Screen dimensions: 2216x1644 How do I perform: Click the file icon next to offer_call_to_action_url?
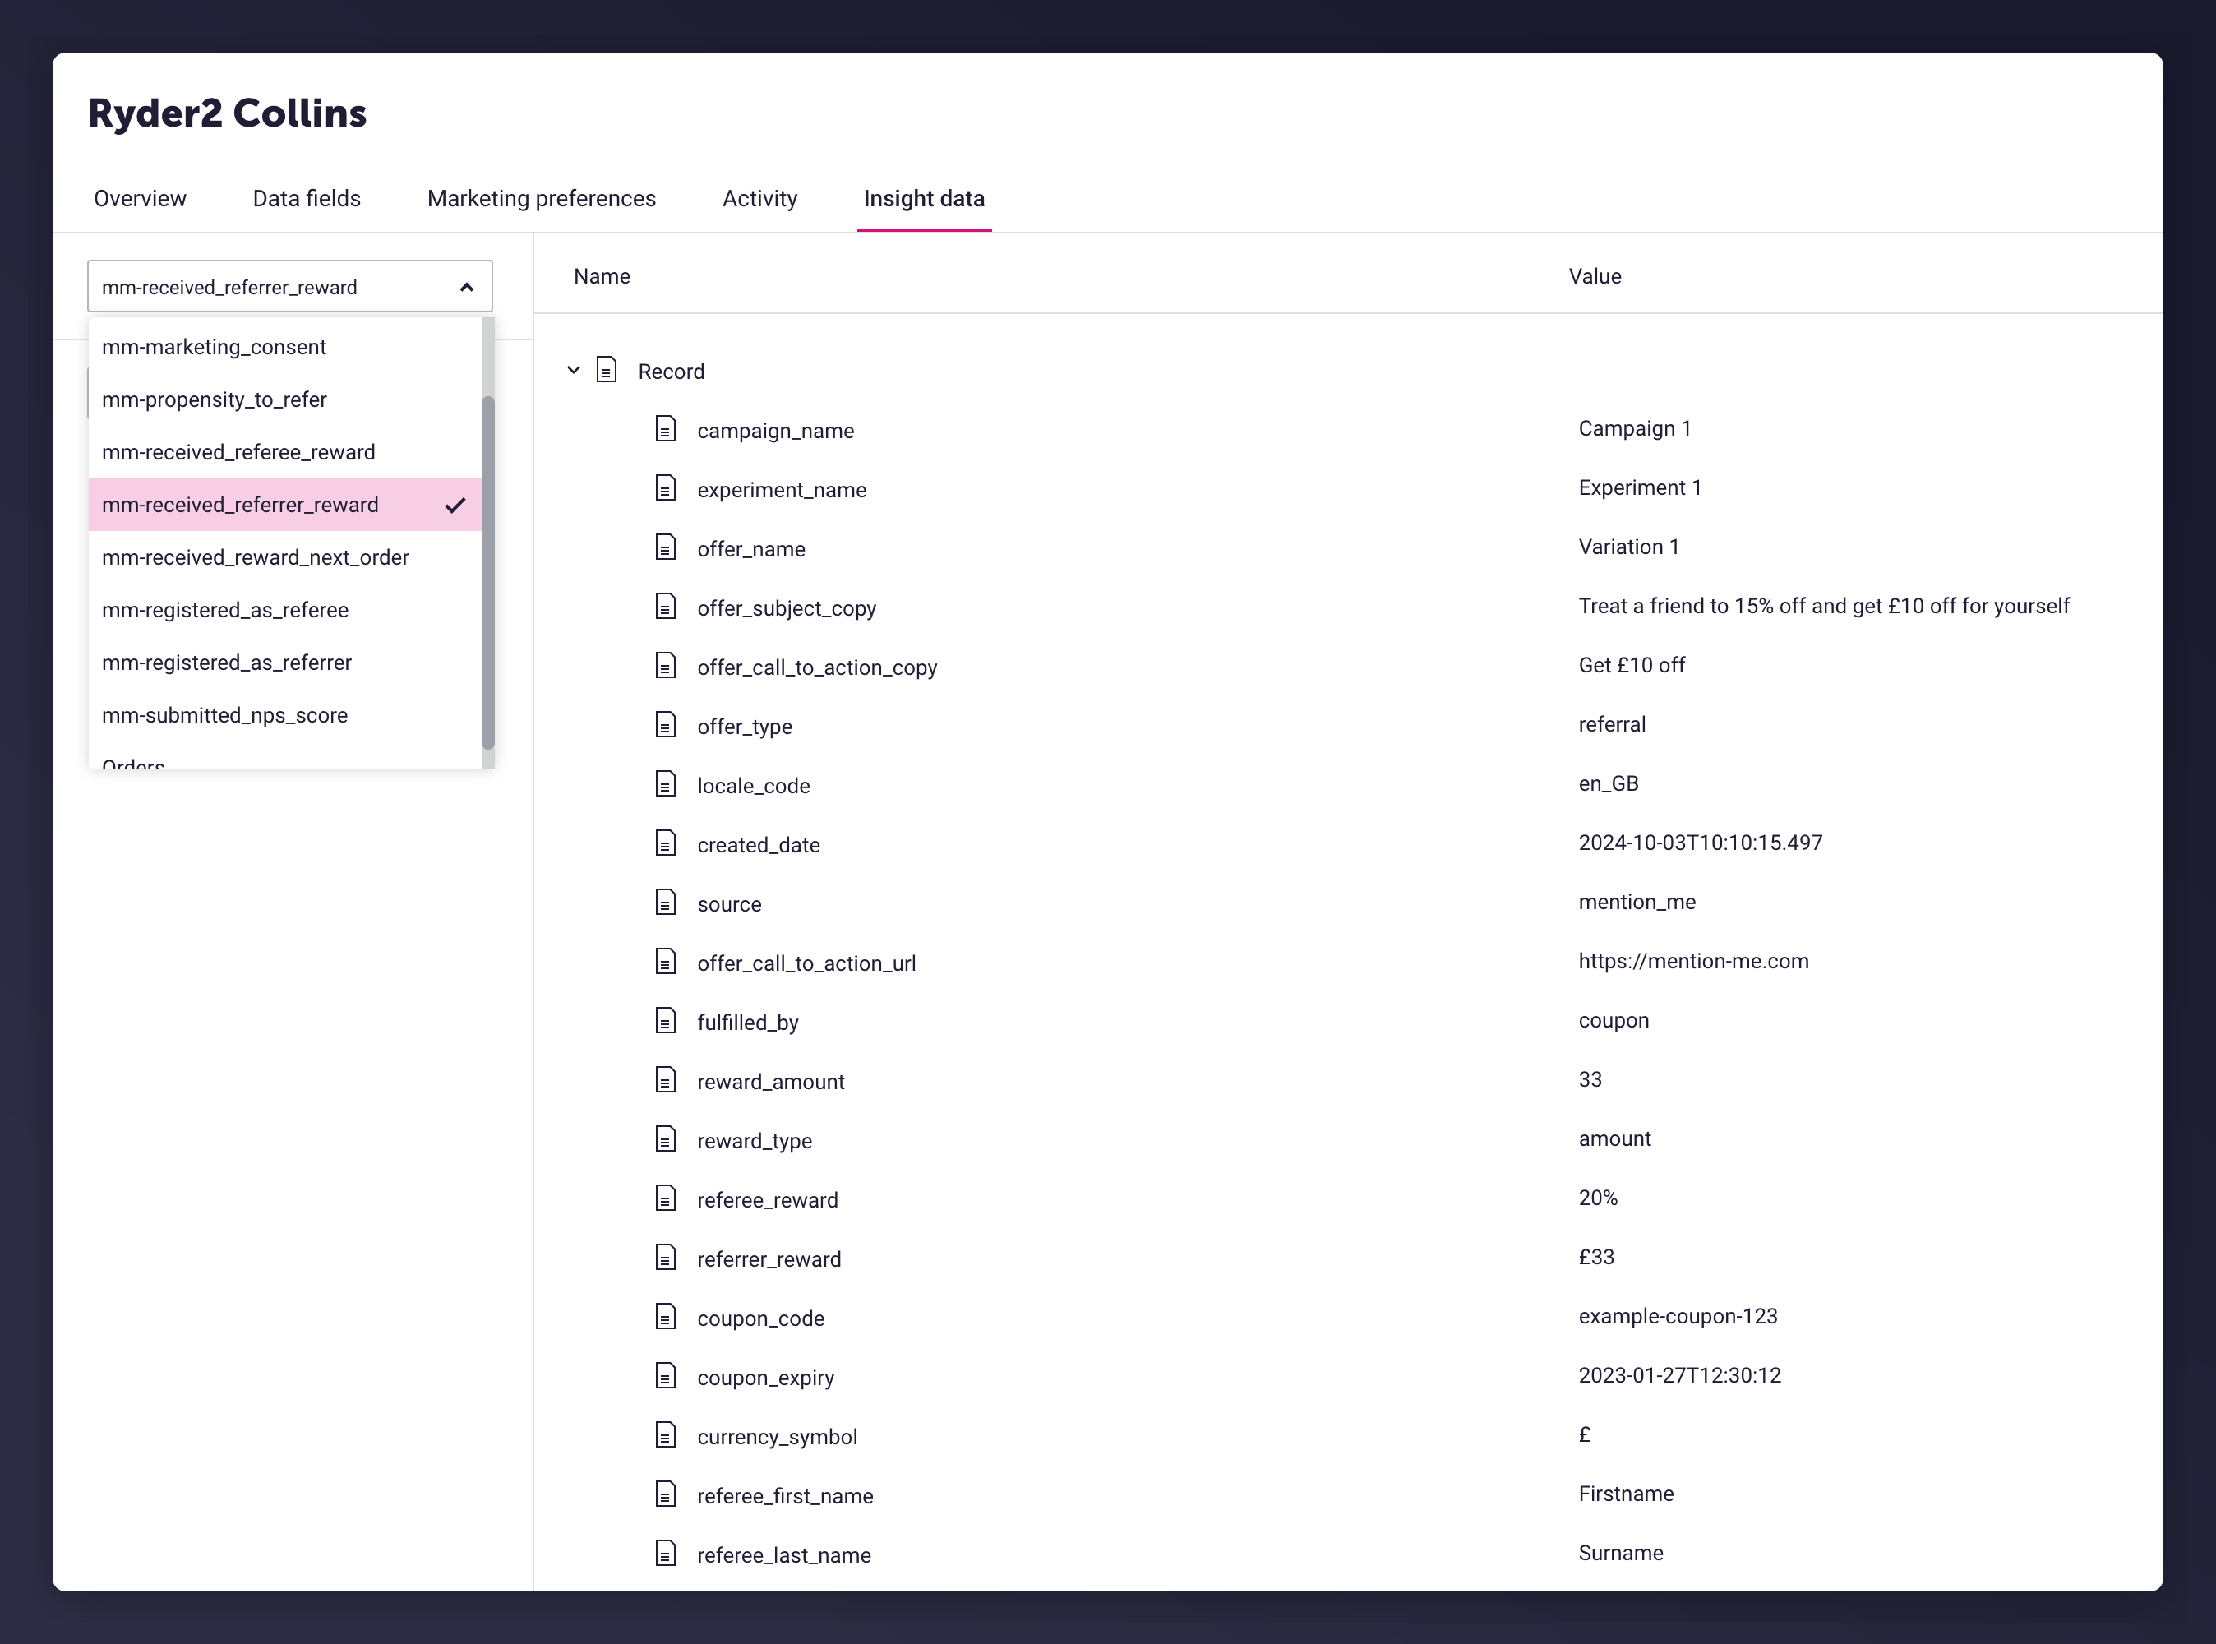[666, 963]
